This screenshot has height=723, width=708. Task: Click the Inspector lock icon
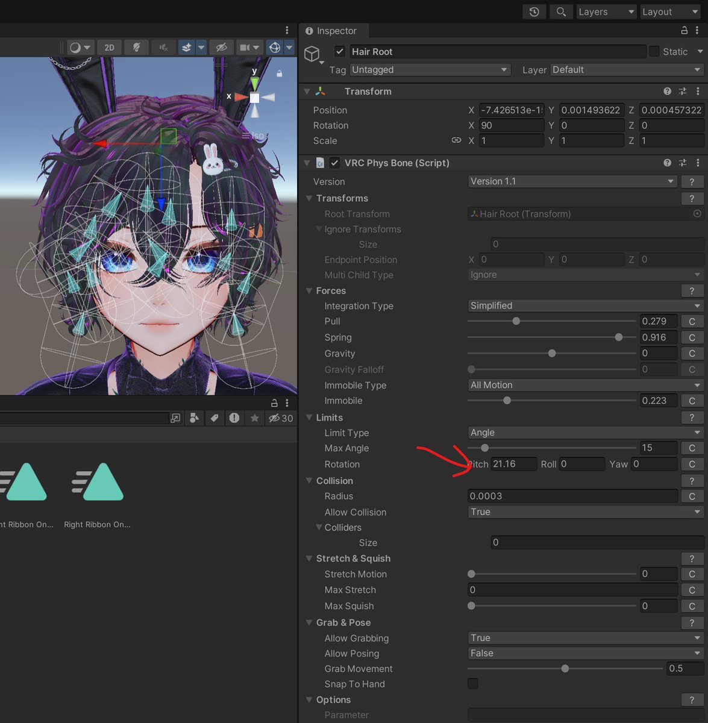[685, 30]
